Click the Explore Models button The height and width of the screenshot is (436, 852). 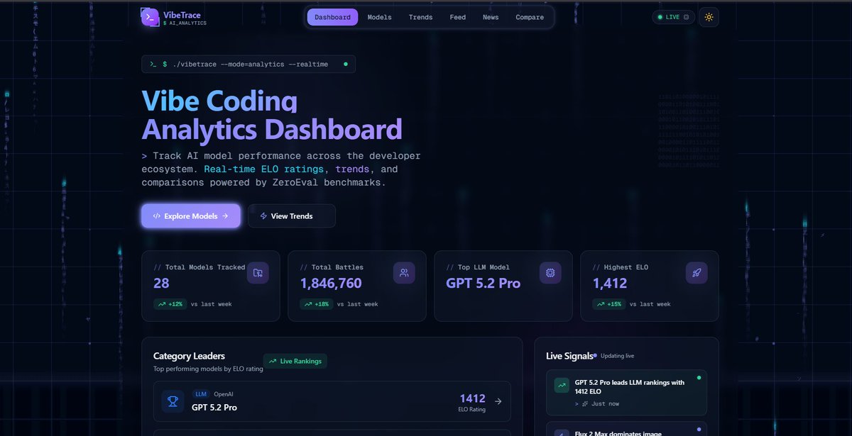click(x=191, y=216)
